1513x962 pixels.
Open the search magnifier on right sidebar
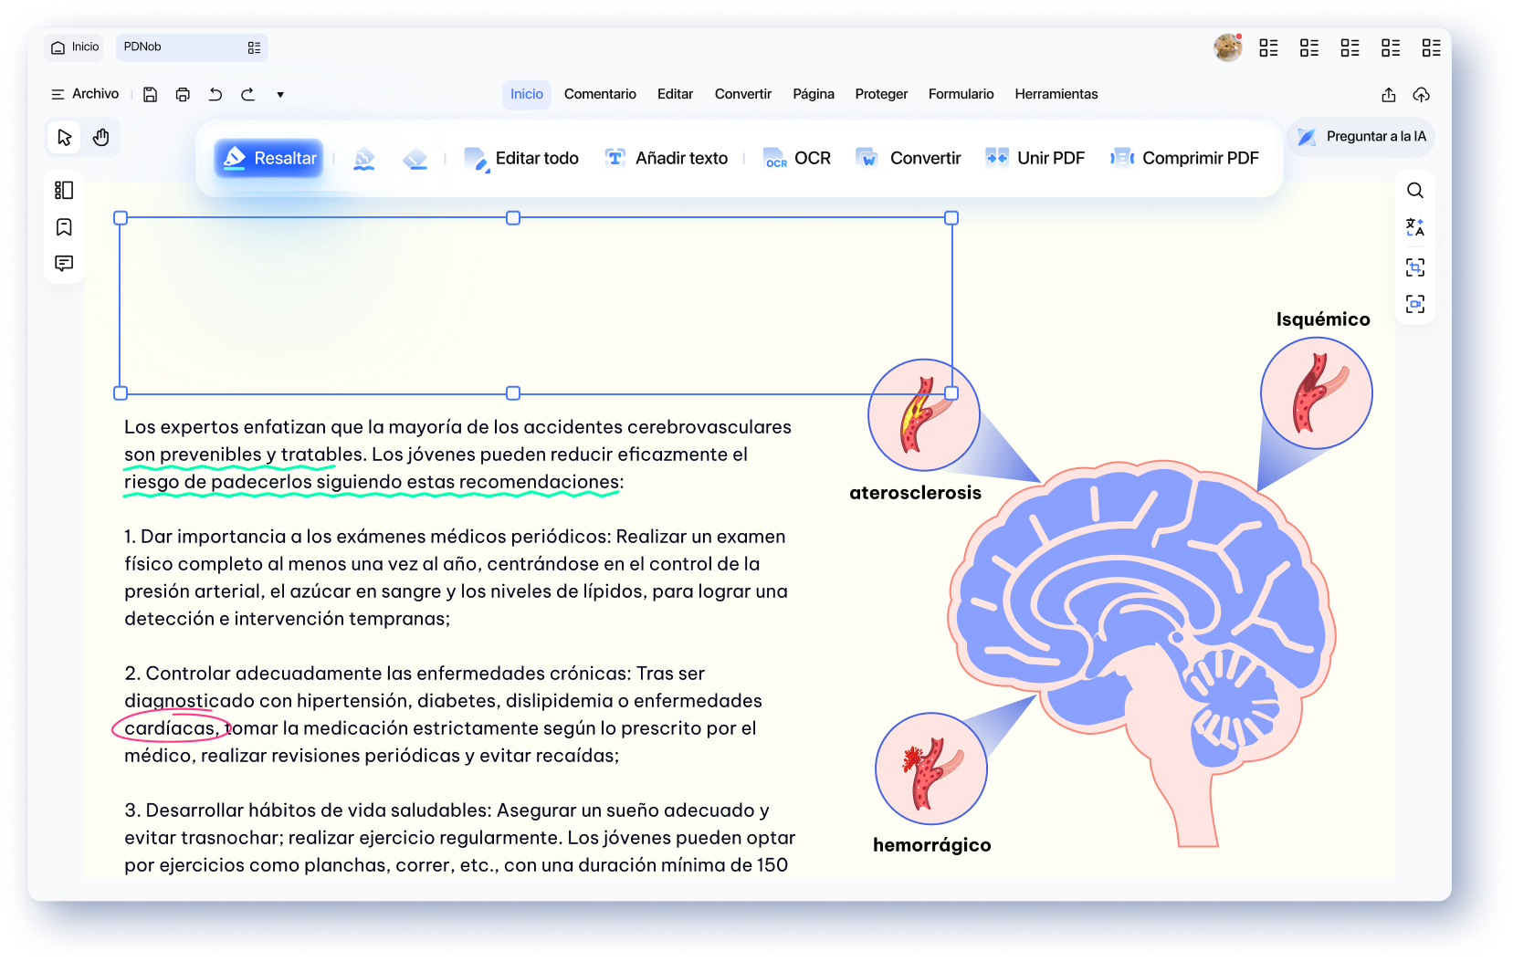(1414, 190)
